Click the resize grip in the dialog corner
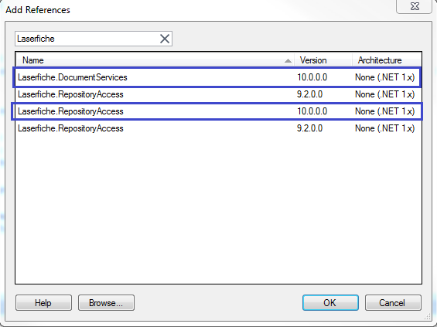Viewport: 437px width, 327px height. pyautogui.click(x=428, y=317)
